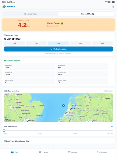
Task: Expand the Boat Type & Boat Speed section
Action: point(58,141)
